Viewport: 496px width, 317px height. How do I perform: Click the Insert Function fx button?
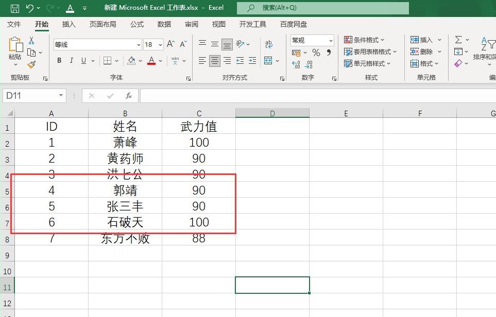tap(129, 95)
